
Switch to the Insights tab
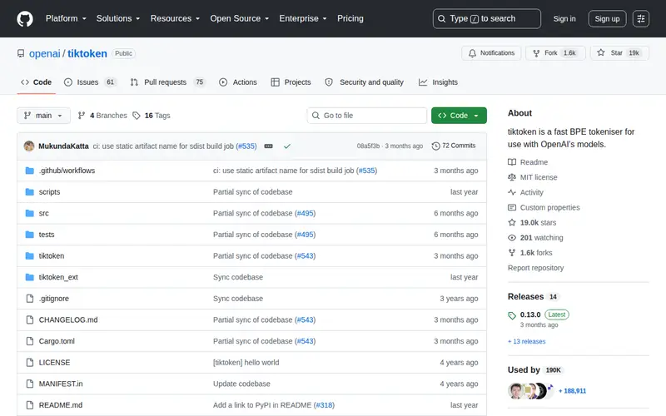point(438,82)
